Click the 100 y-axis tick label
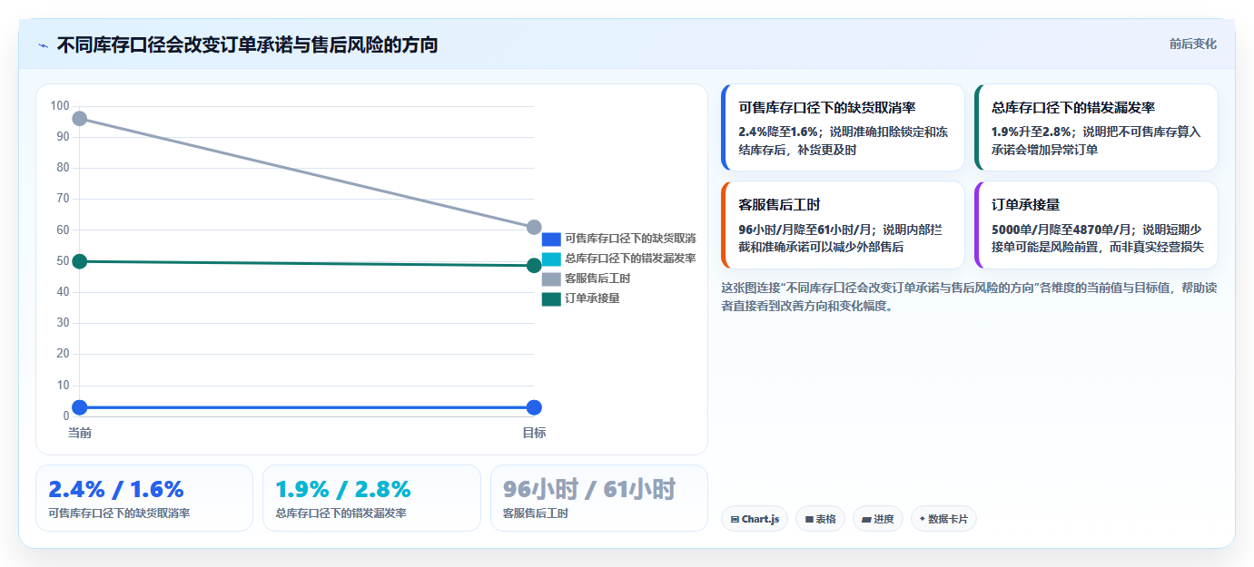 [60, 106]
